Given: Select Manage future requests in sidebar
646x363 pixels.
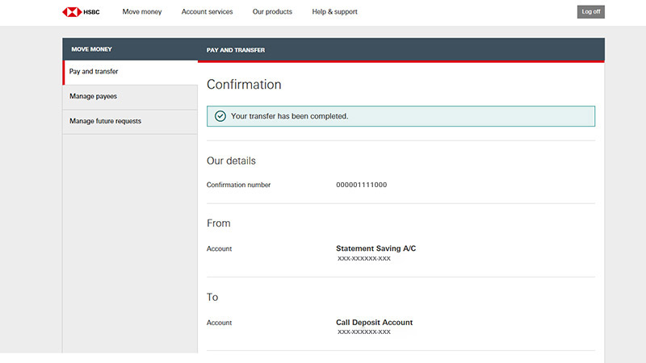Looking at the screenshot, I should point(130,122).
